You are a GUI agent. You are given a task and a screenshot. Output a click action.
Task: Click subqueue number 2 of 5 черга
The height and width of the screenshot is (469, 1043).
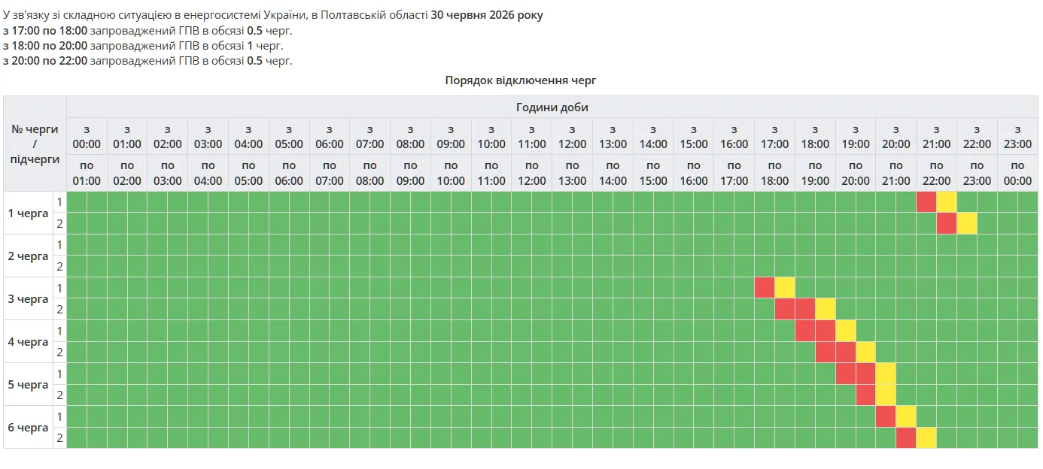point(60,395)
